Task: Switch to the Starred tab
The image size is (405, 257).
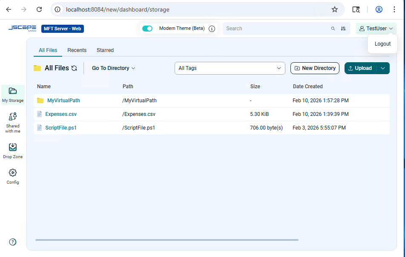Action: (x=105, y=50)
